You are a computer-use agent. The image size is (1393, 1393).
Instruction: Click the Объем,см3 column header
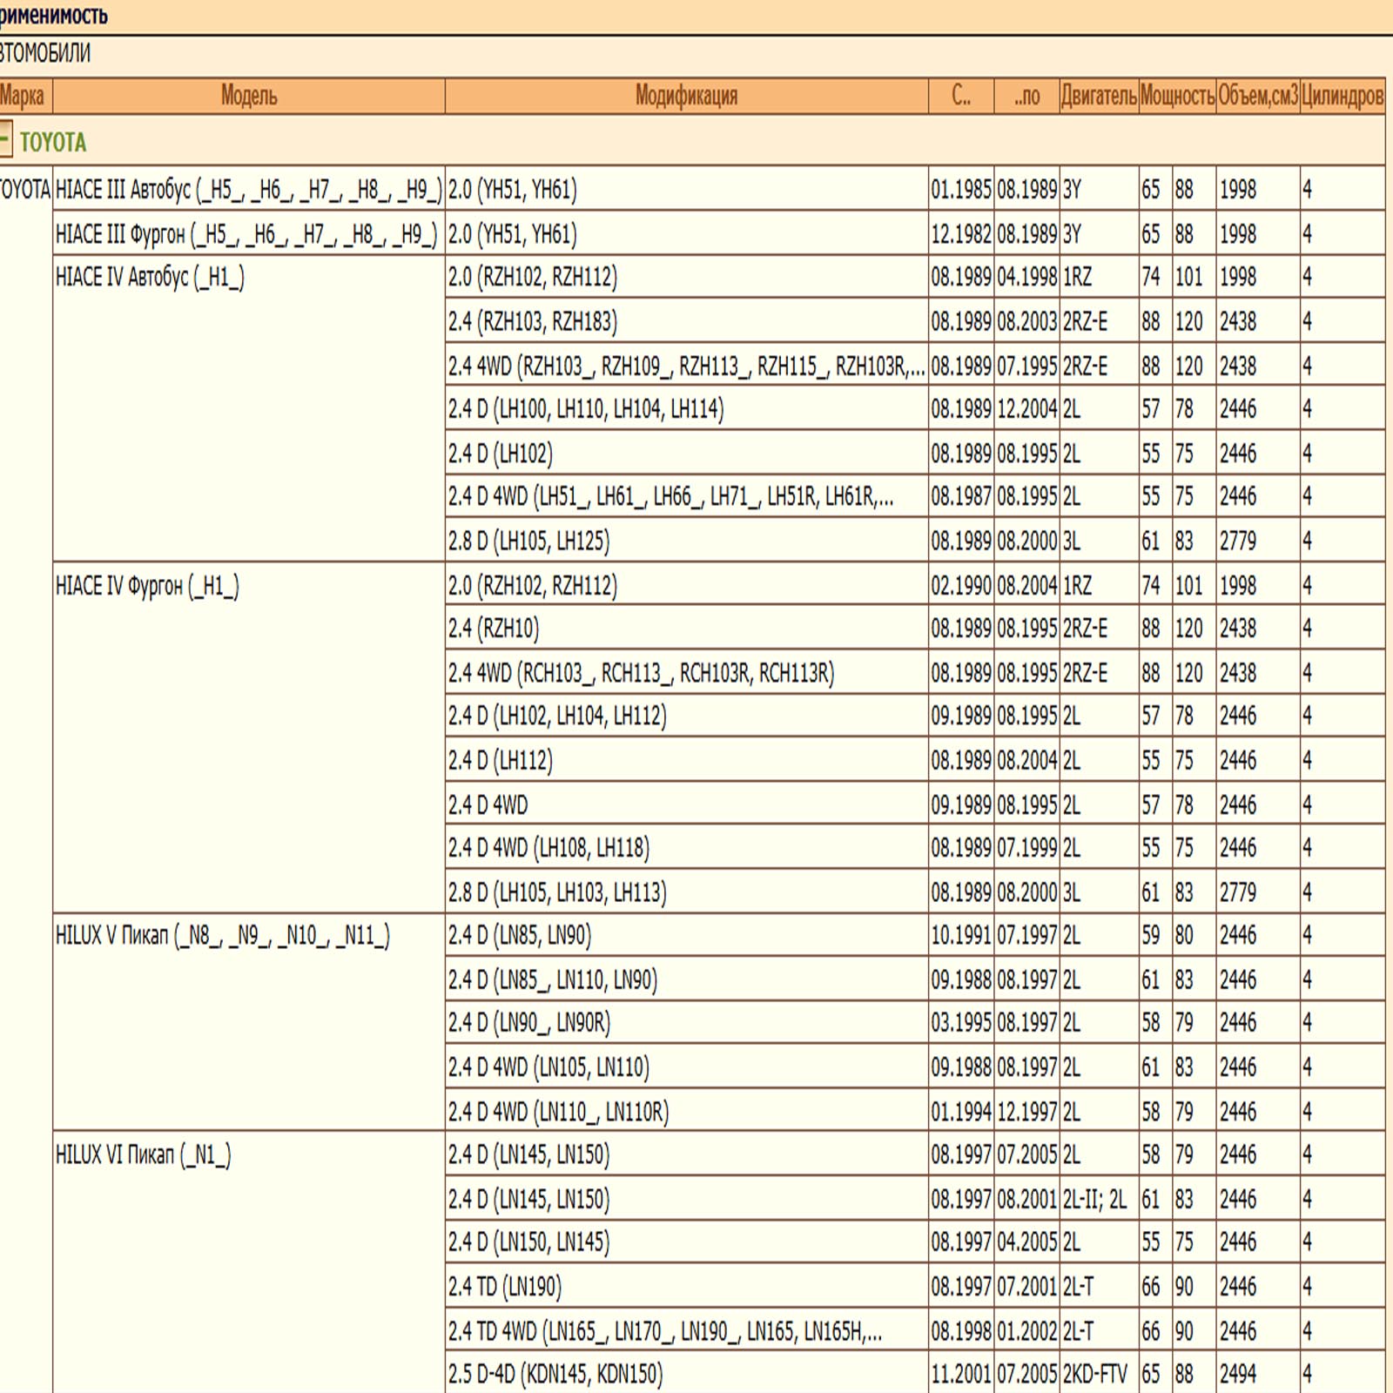click(1257, 96)
